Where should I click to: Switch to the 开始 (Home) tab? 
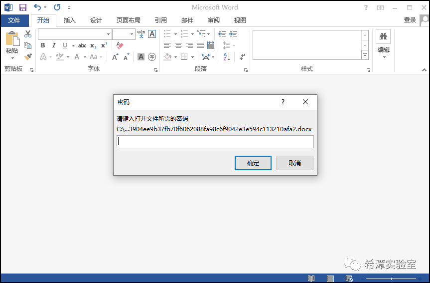pyautogui.click(x=43, y=20)
